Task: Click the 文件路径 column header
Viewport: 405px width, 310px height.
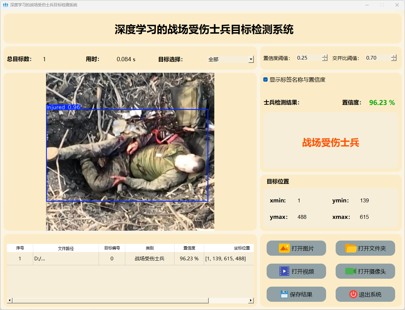Action: 66,248
